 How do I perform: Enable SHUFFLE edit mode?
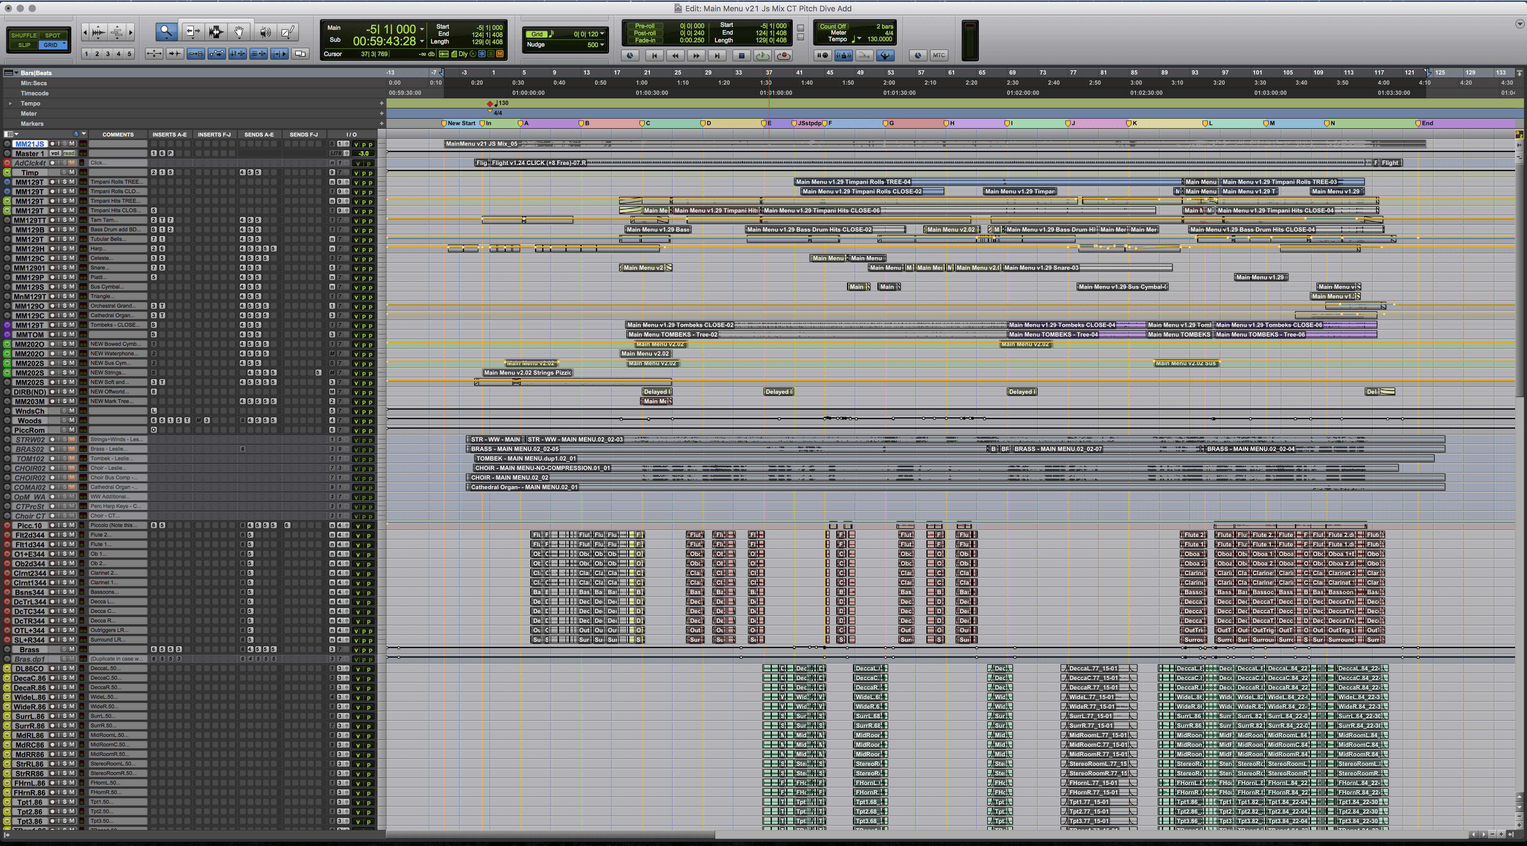[x=24, y=35]
